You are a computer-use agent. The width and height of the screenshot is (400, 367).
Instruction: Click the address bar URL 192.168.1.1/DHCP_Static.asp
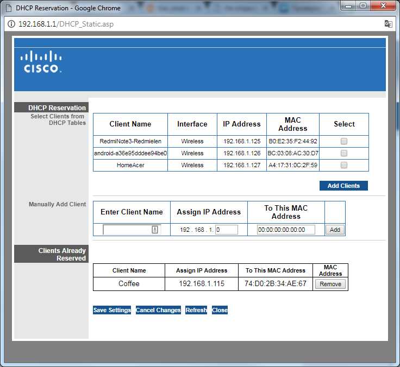click(x=66, y=24)
